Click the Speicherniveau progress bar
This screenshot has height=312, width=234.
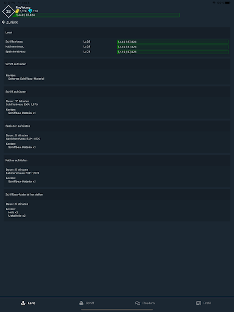172,52
